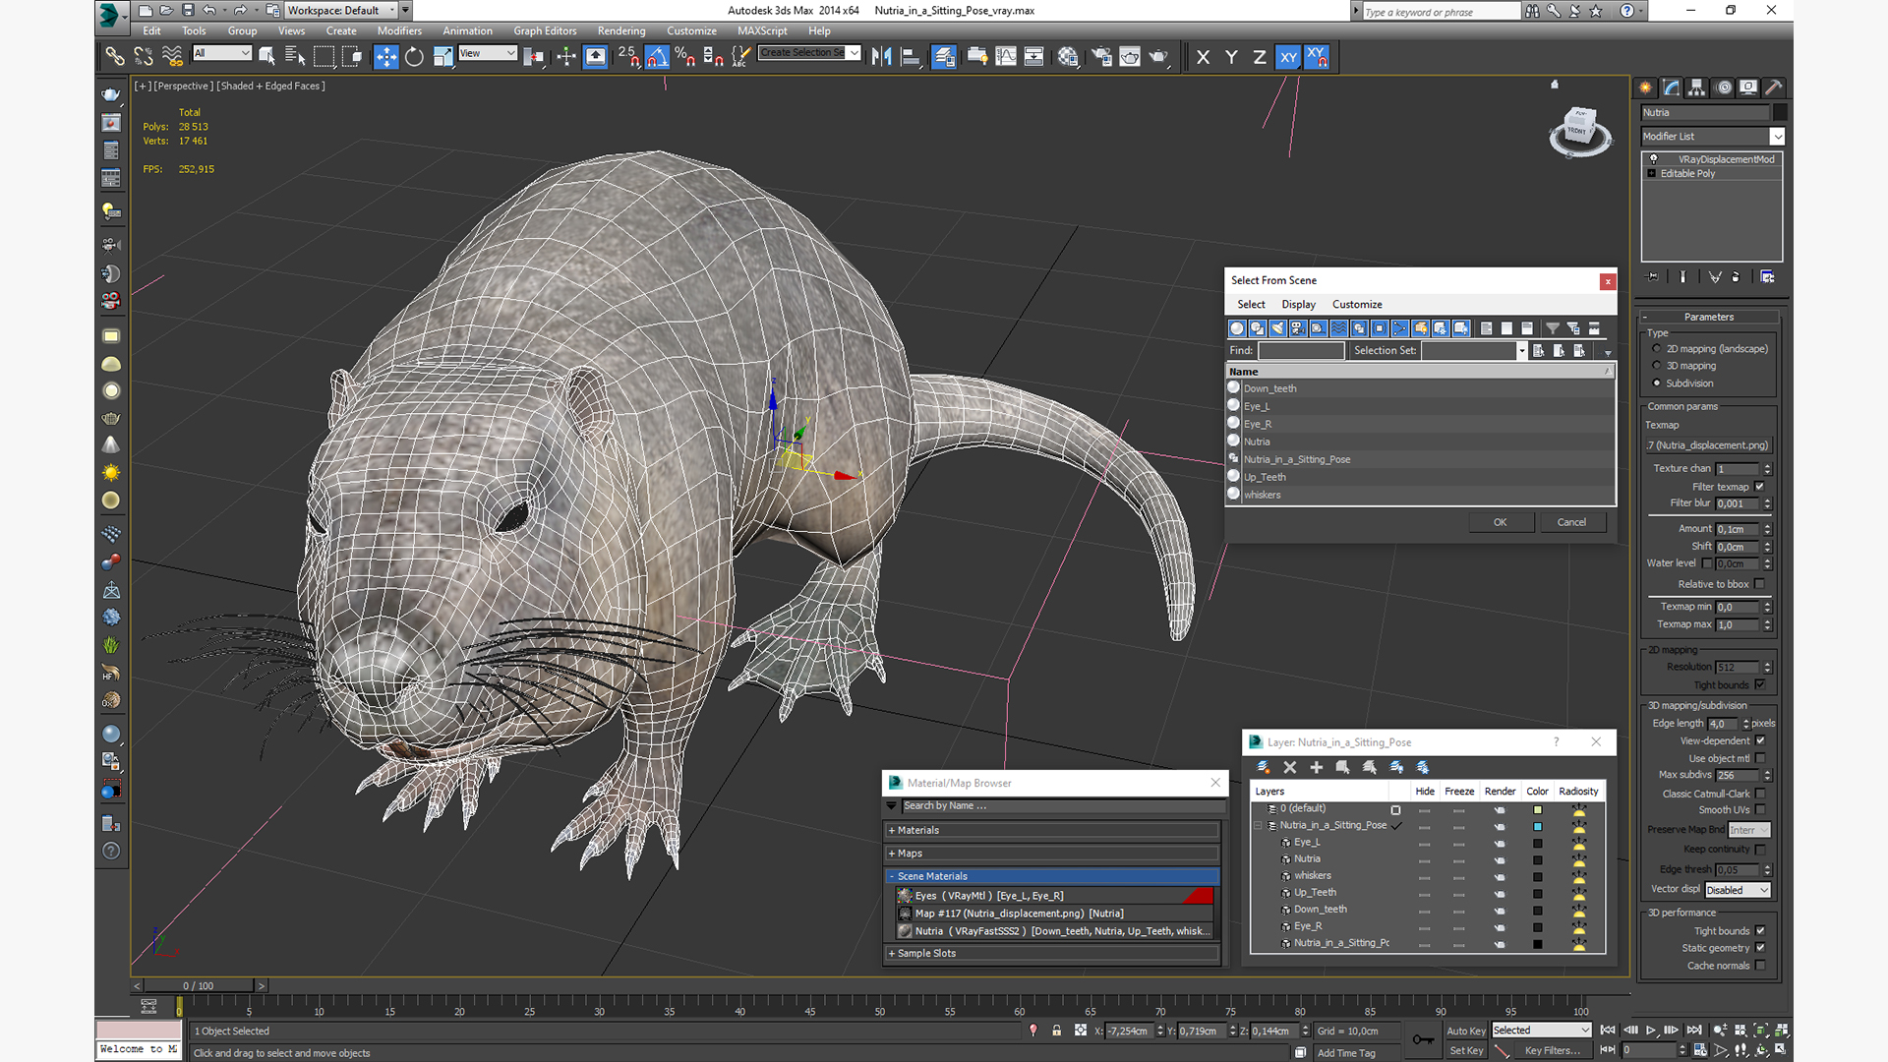Open the Graph Editors menu
1888x1062 pixels.
point(545,30)
